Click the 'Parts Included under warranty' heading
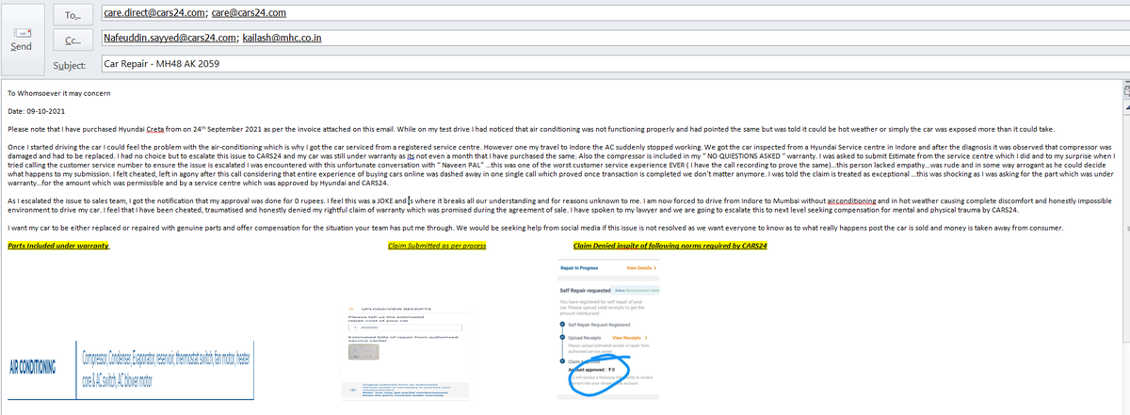The height and width of the screenshot is (415, 1130). click(58, 246)
